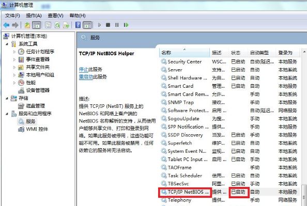The image size is (307, 206).
Task: Click the Superfetch service gear icon
Action: (164, 143)
